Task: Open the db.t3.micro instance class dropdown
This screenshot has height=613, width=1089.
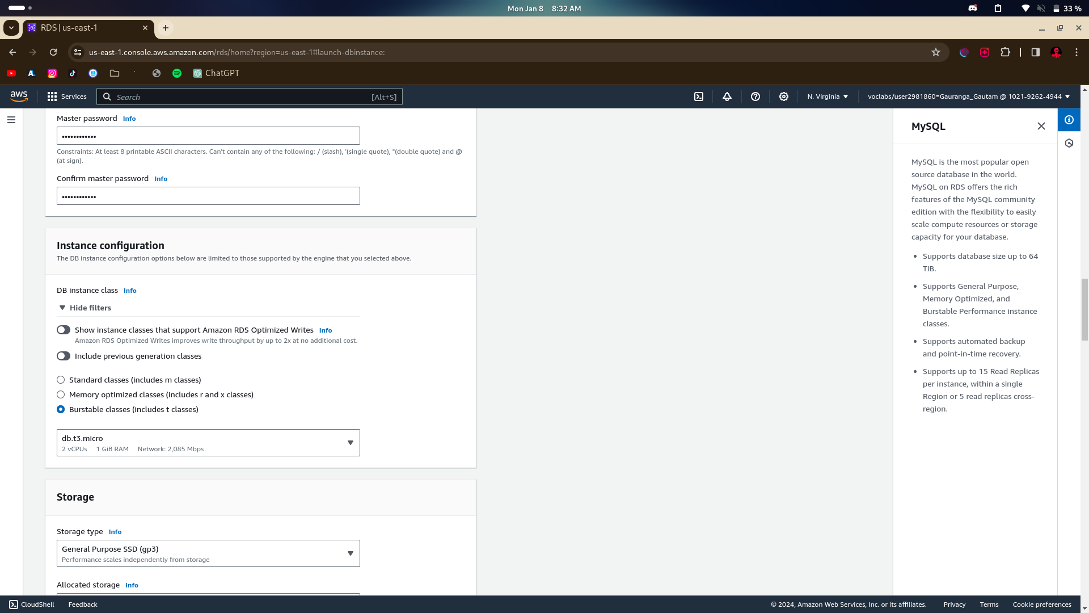Action: click(x=208, y=443)
